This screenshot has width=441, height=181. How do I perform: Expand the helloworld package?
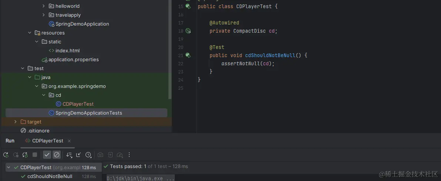tap(44, 6)
